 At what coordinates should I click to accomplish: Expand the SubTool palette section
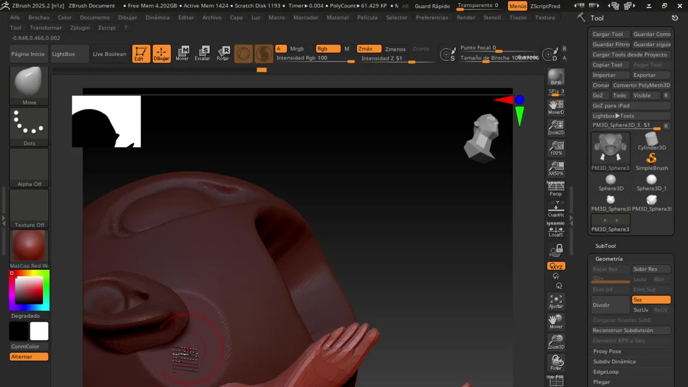tap(605, 246)
